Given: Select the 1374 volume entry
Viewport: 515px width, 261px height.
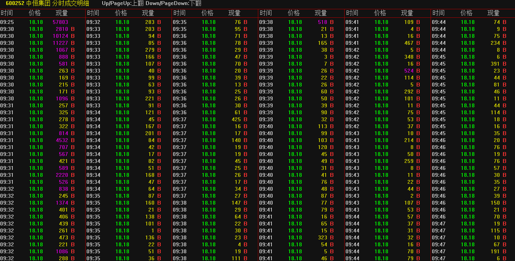Looking at the screenshot, I should [62, 203].
